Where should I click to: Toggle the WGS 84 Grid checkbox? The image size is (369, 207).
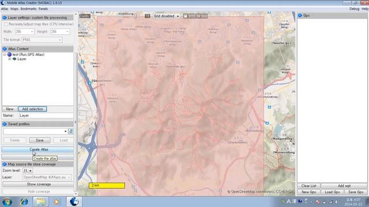click(x=186, y=16)
